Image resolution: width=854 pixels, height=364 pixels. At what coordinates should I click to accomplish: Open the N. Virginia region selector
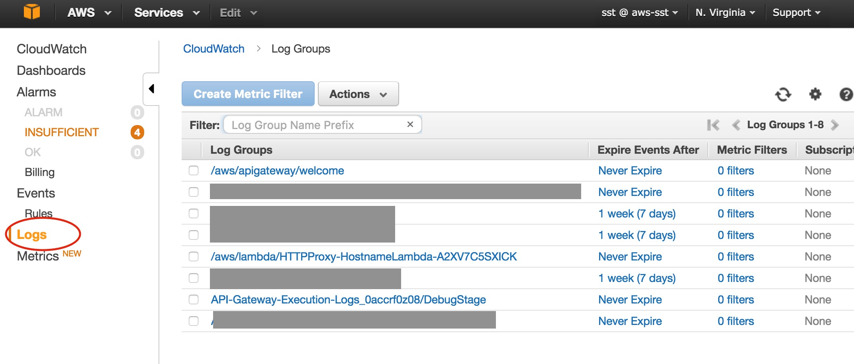[x=725, y=13]
